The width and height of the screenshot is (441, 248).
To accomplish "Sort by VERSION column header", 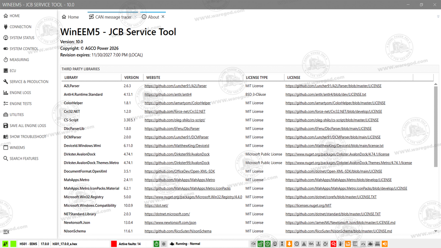I will tap(132, 78).
